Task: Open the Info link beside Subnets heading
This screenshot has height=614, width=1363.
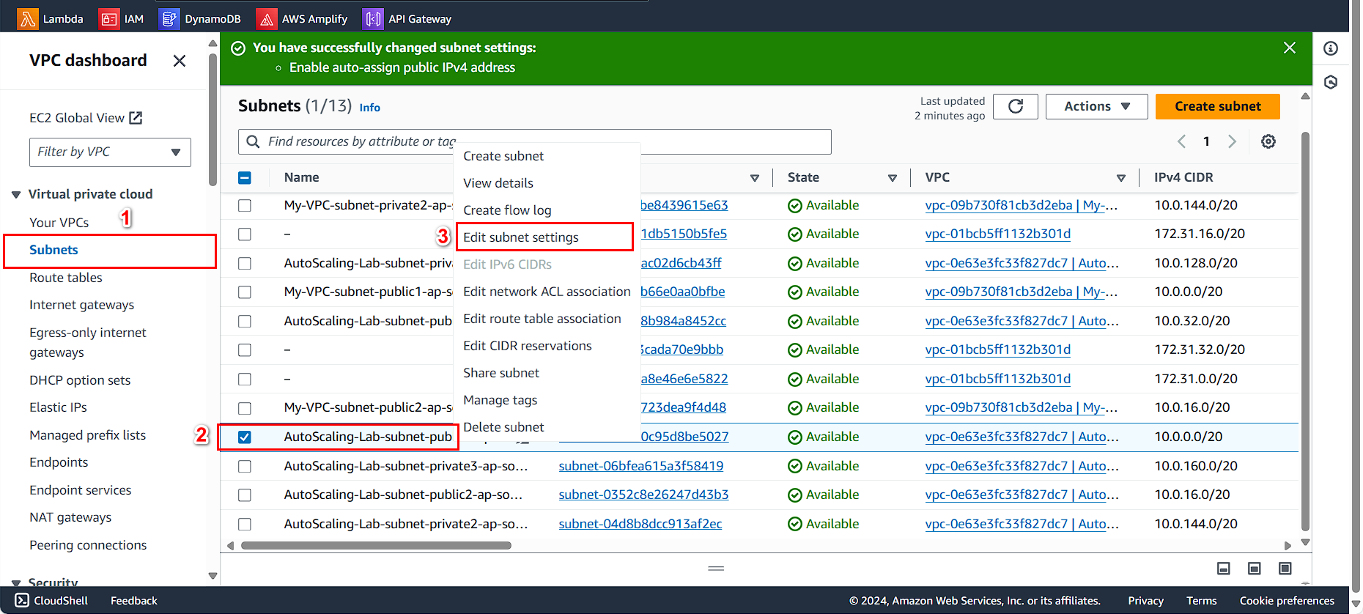Action: pyautogui.click(x=369, y=108)
